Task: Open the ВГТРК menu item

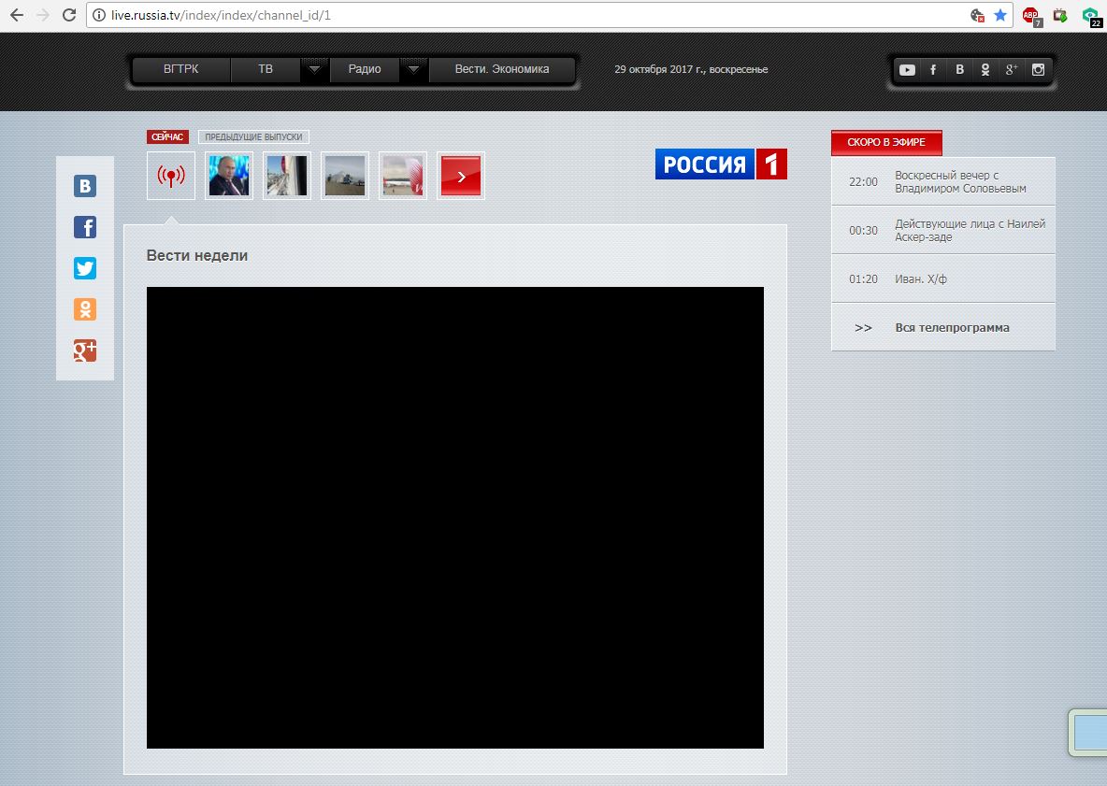Action: click(180, 69)
